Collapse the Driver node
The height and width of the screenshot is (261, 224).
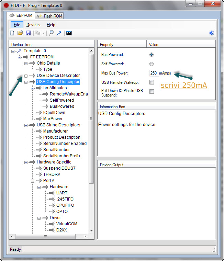point(39,218)
